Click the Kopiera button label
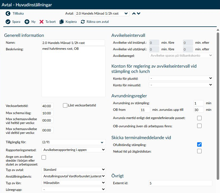 click(71, 22)
